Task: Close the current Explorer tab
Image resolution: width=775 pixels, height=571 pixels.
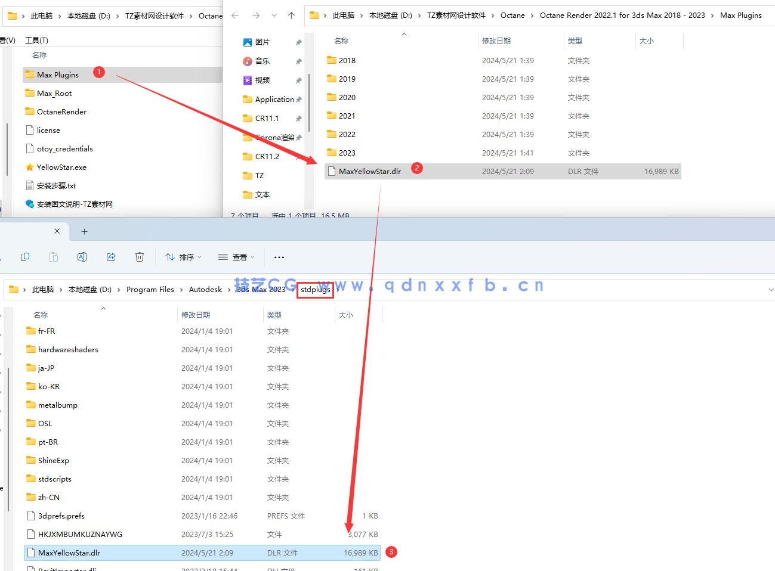Action: 57,231
